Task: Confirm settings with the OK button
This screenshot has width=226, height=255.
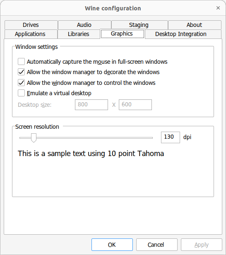Action: [x=112, y=245]
